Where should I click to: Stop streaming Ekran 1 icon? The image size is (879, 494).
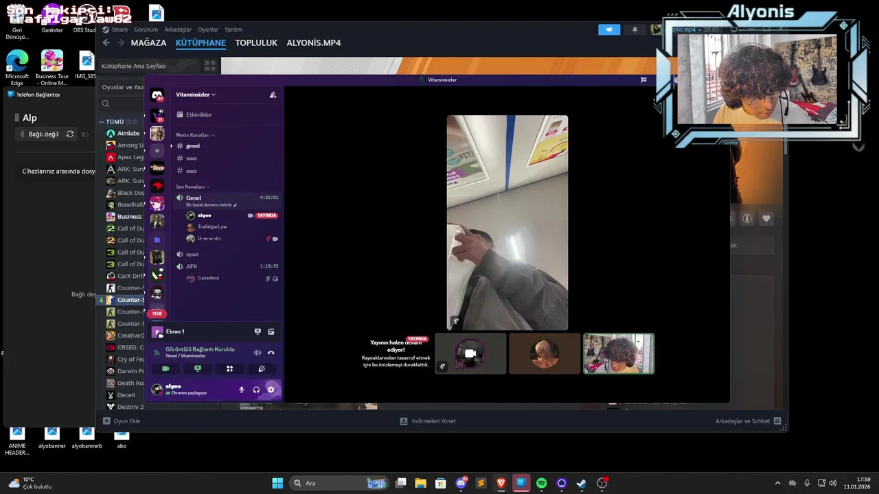(x=258, y=331)
